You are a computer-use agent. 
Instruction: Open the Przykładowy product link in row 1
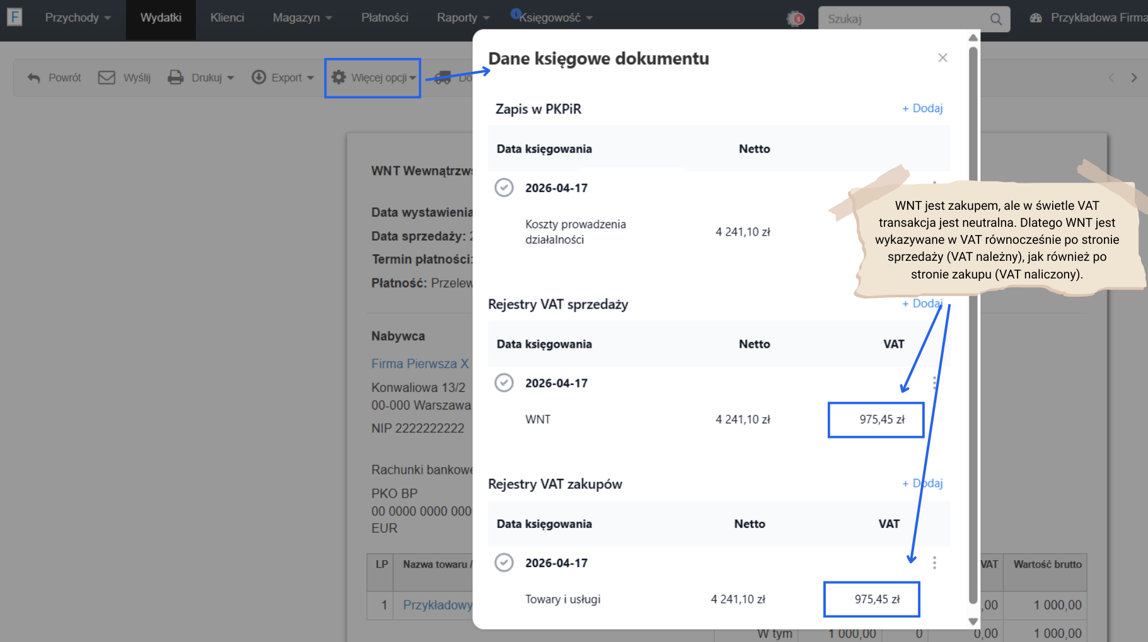[438, 605]
